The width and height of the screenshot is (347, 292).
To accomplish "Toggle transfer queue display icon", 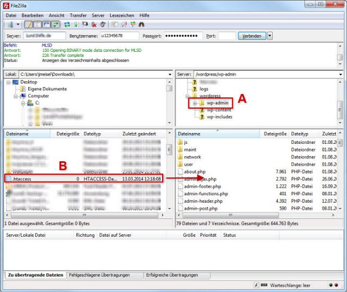I will [x=56, y=24].
